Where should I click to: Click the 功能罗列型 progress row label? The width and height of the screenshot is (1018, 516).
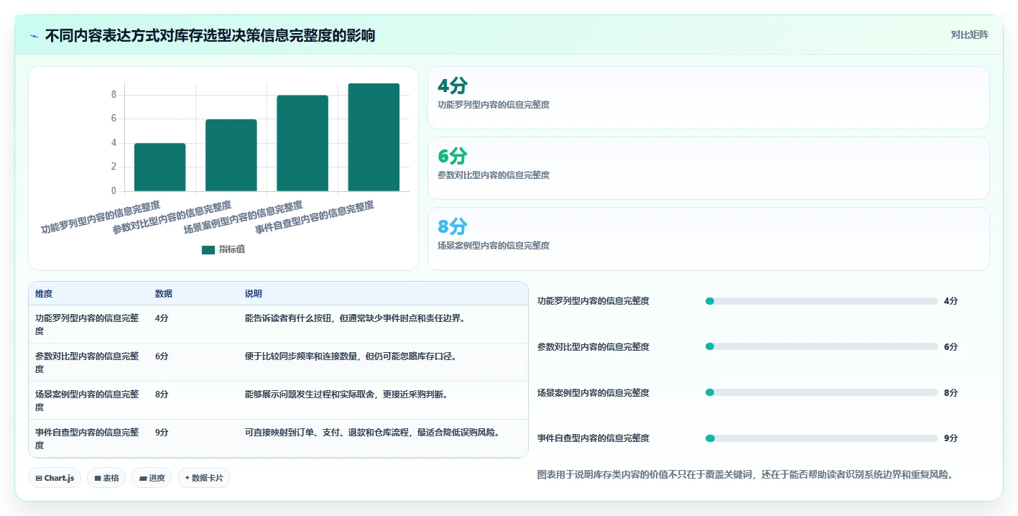pos(593,301)
